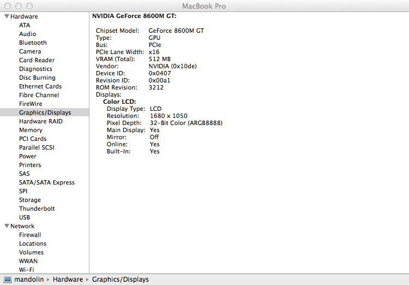
Task: Click the Hardware category label
Action: click(x=24, y=16)
